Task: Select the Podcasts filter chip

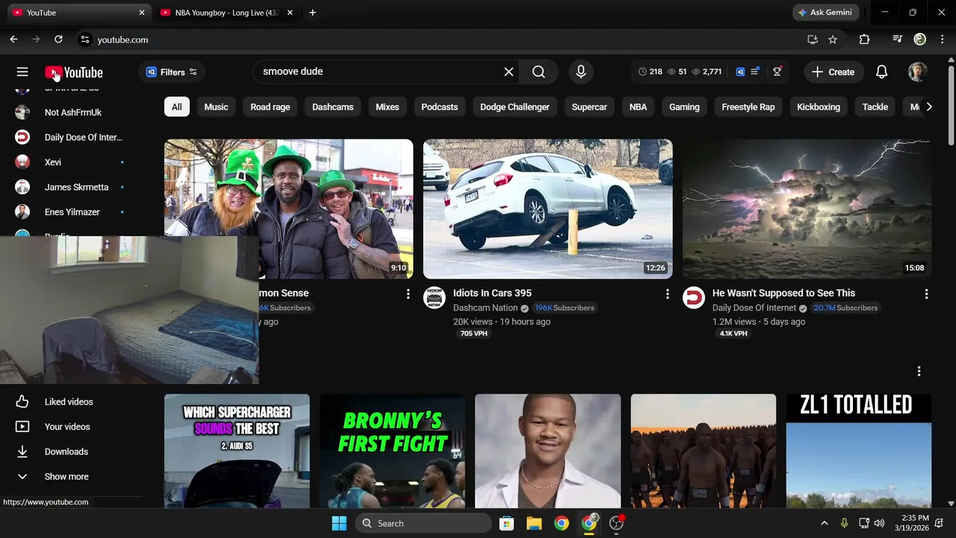Action: [439, 107]
